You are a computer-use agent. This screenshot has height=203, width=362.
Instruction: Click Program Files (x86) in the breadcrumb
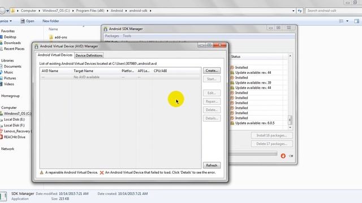tap(90, 11)
